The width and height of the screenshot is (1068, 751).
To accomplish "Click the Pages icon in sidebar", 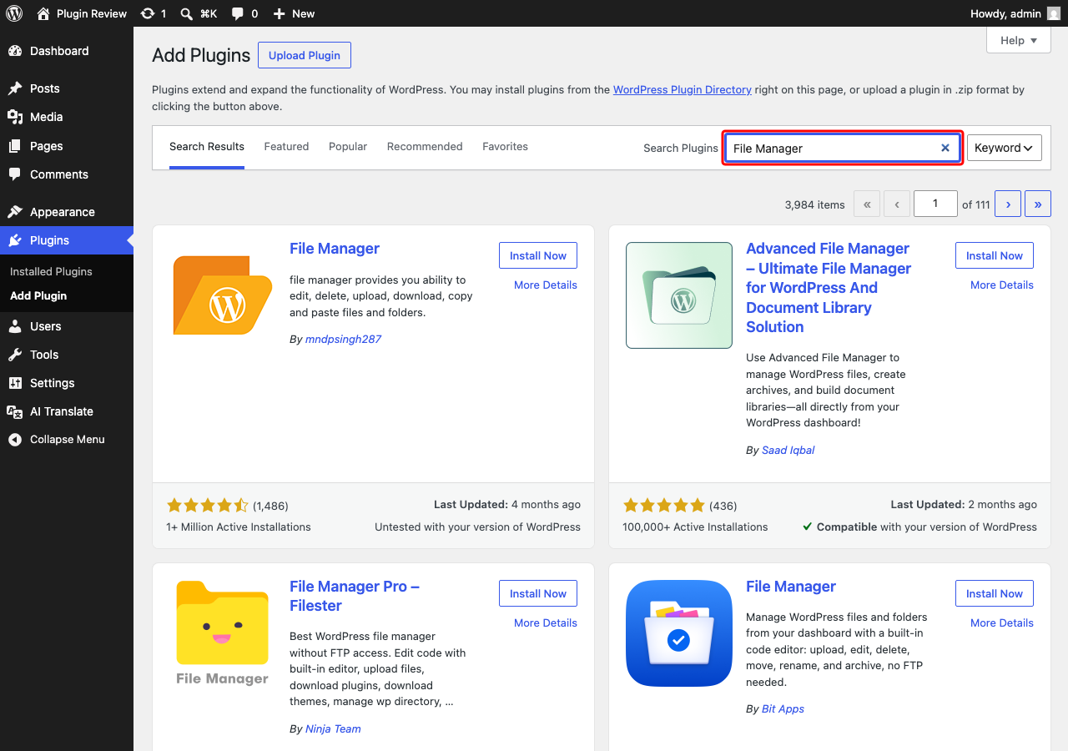I will (15, 146).
